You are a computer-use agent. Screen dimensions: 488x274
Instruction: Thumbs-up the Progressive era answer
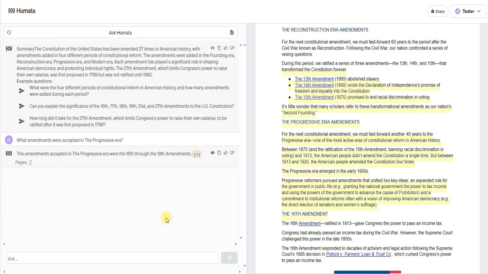pyautogui.click(x=225, y=153)
